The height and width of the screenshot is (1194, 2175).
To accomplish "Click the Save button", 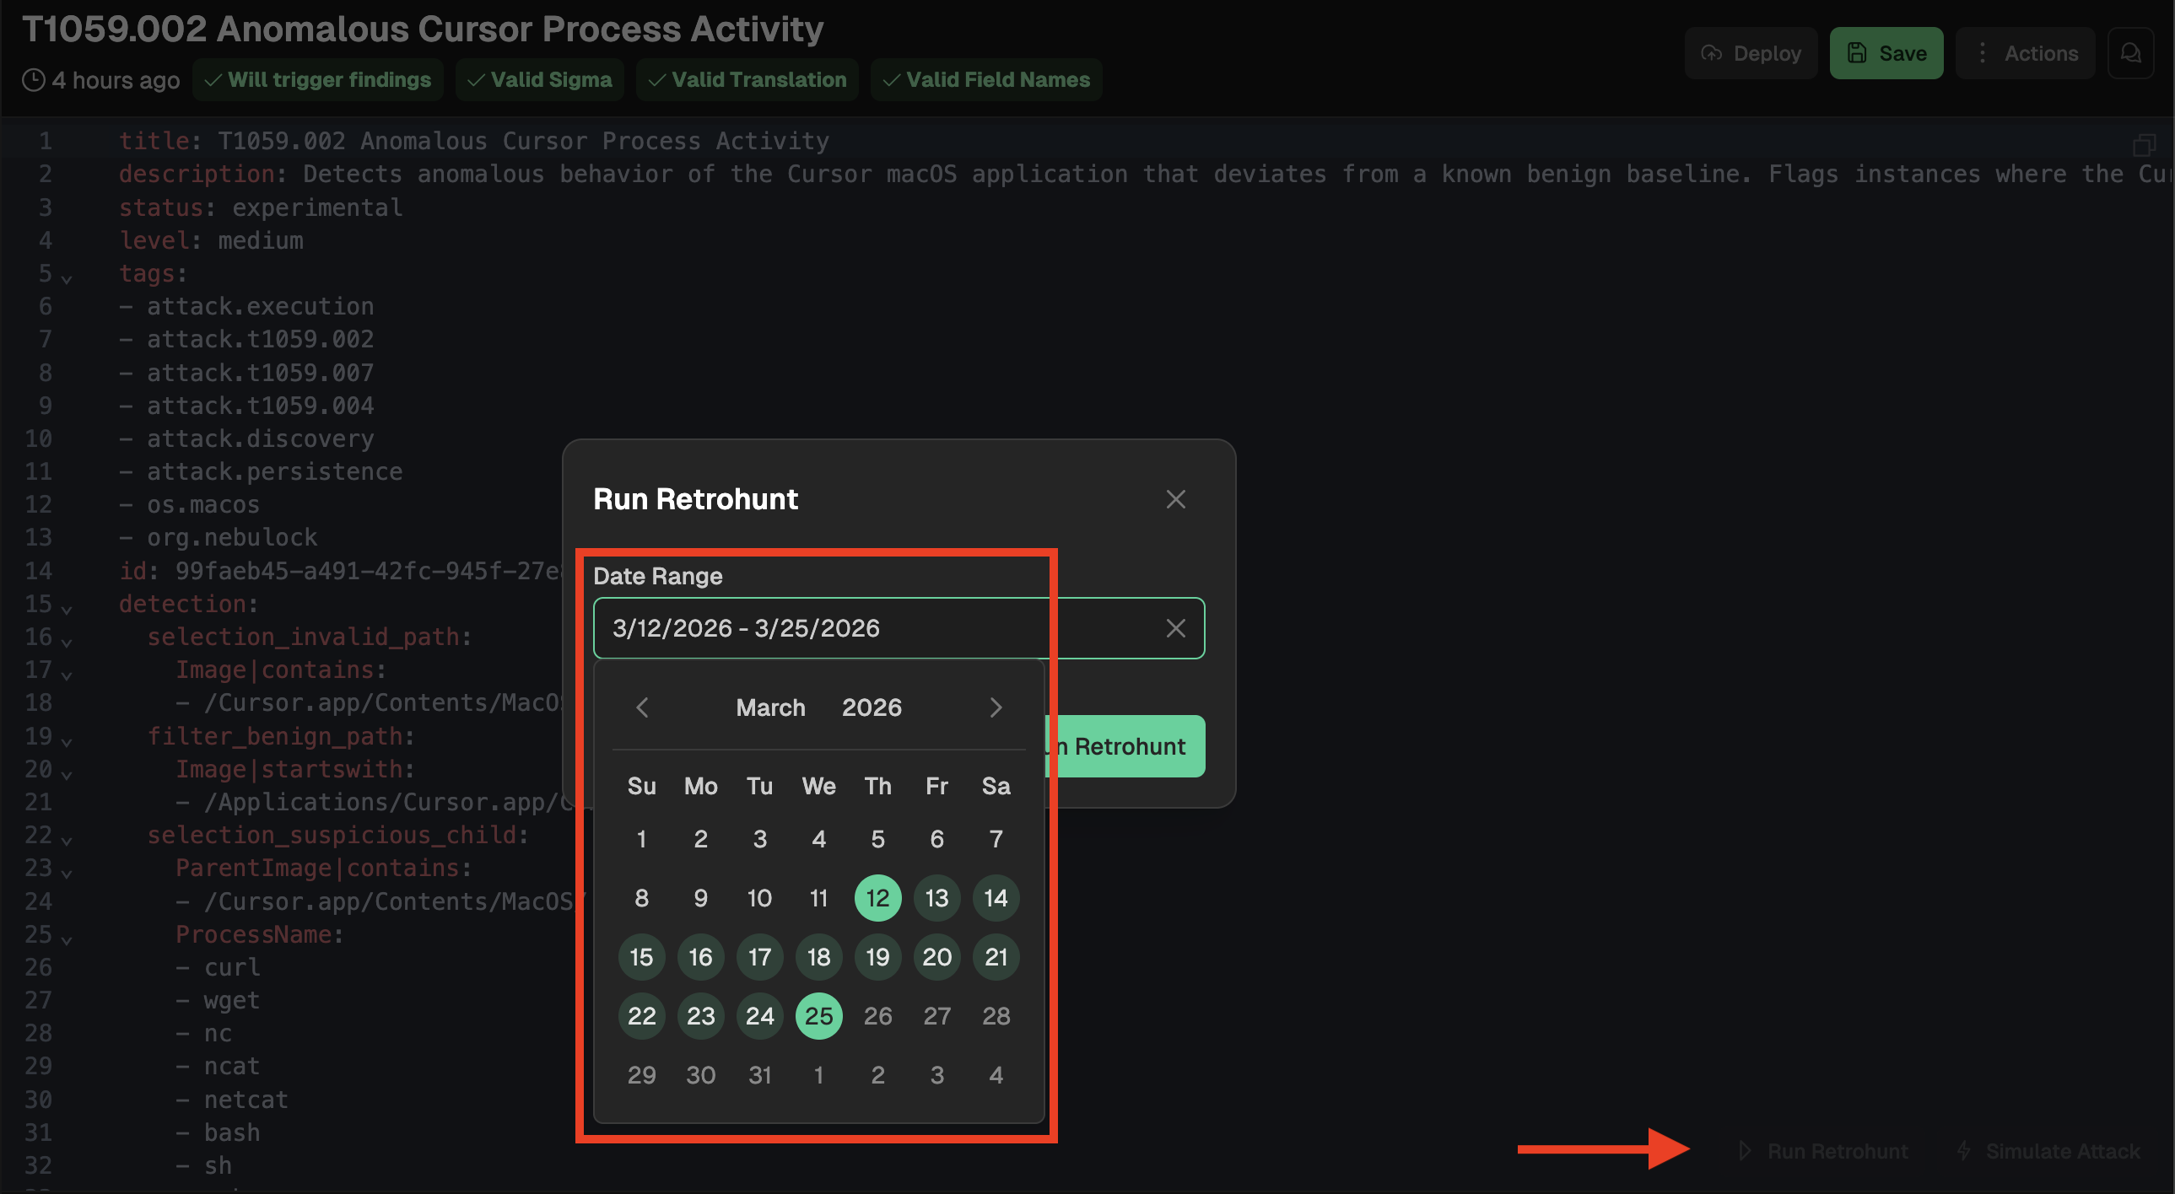I will pyautogui.click(x=1886, y=53).
